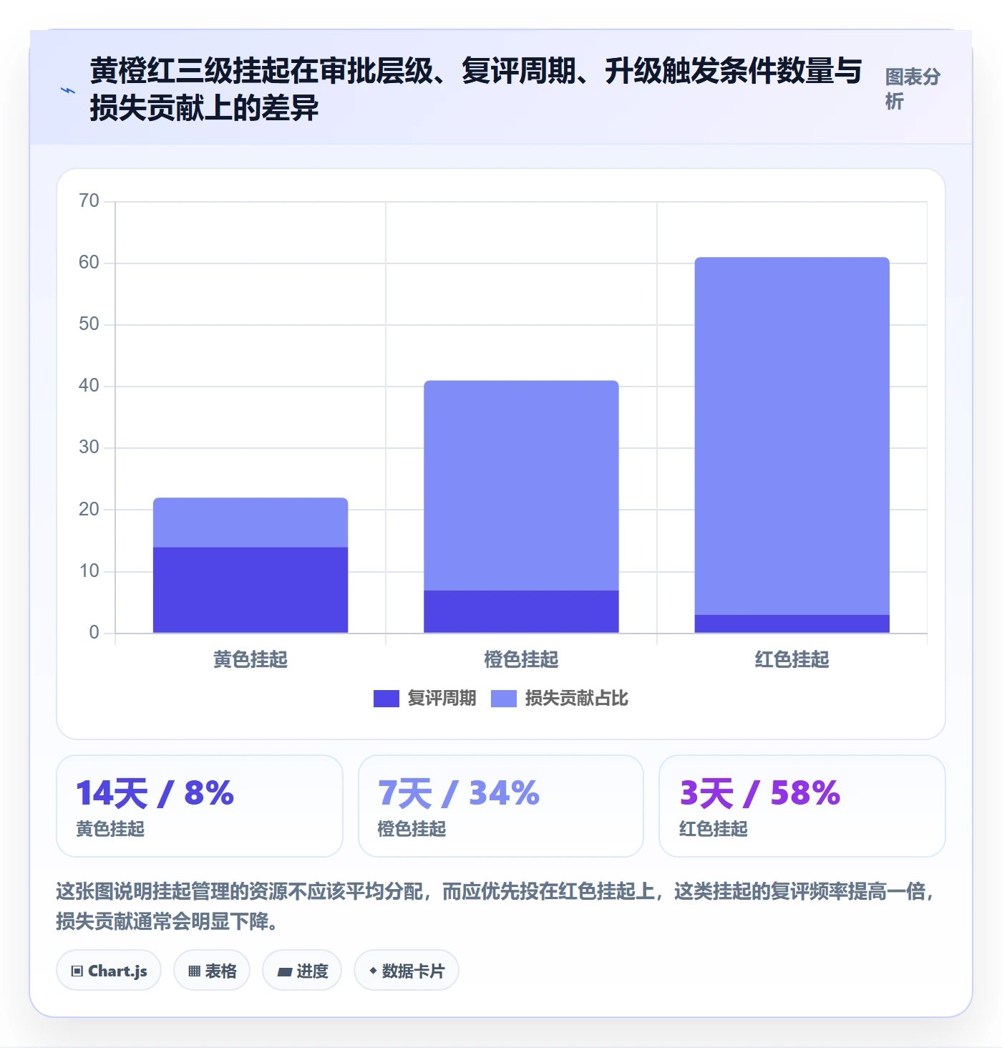This screenshot has height=1048, width=1002.
Task: Click 红色挂起 caption in the 3天 stat card
Action: tap(713, 829)
